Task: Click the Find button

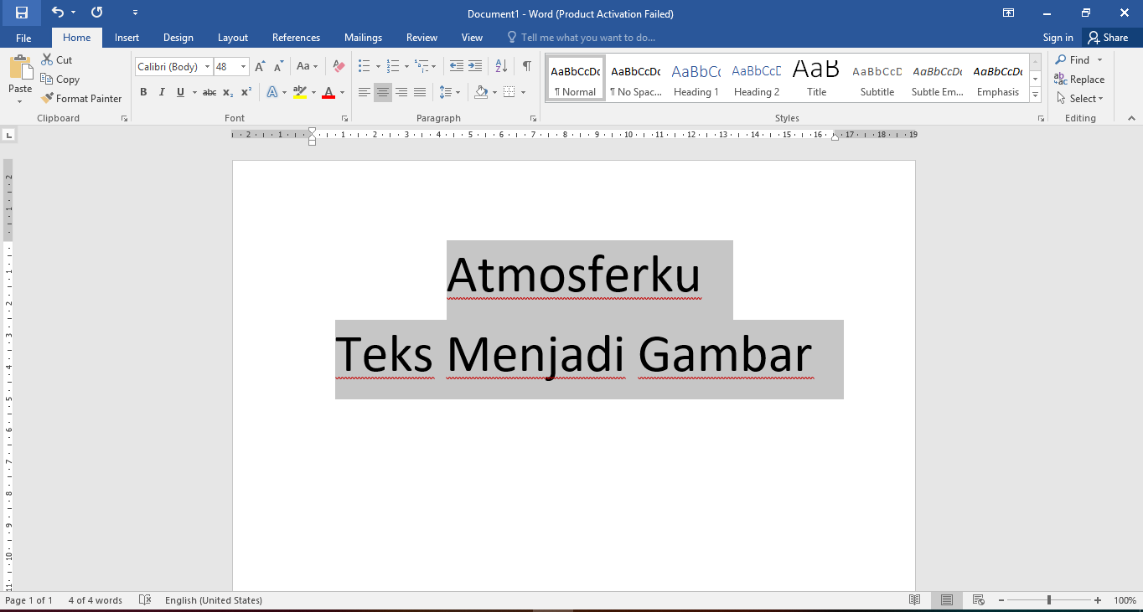Action: coord(1073,60)
